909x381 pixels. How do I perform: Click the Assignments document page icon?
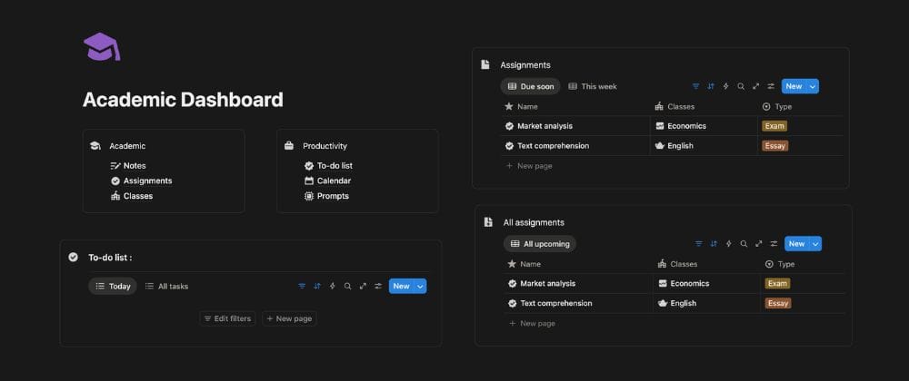(485, 64)
